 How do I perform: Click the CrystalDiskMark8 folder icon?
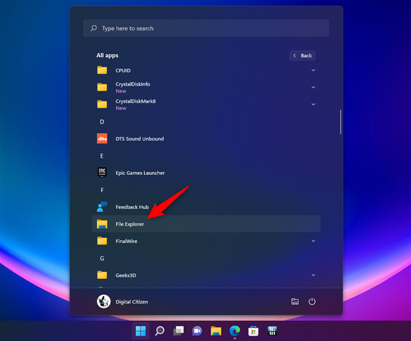pos(102,104)
